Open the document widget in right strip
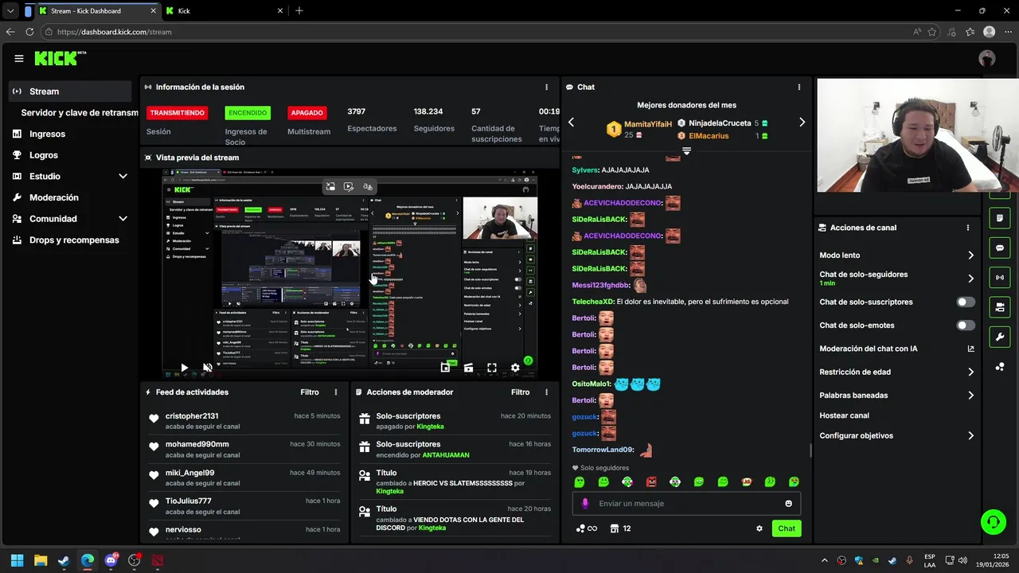1019x573 pixels. pyautogui.click(x=1000, y=218)
